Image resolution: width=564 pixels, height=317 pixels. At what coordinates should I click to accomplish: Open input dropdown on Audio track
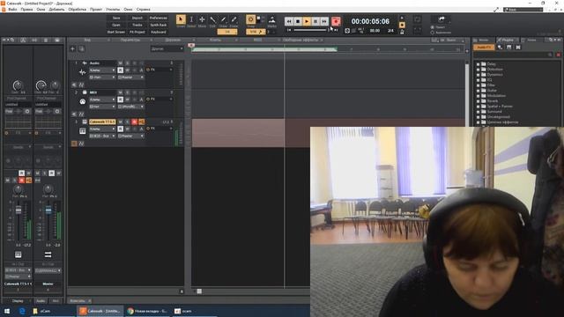coord(102,77)
